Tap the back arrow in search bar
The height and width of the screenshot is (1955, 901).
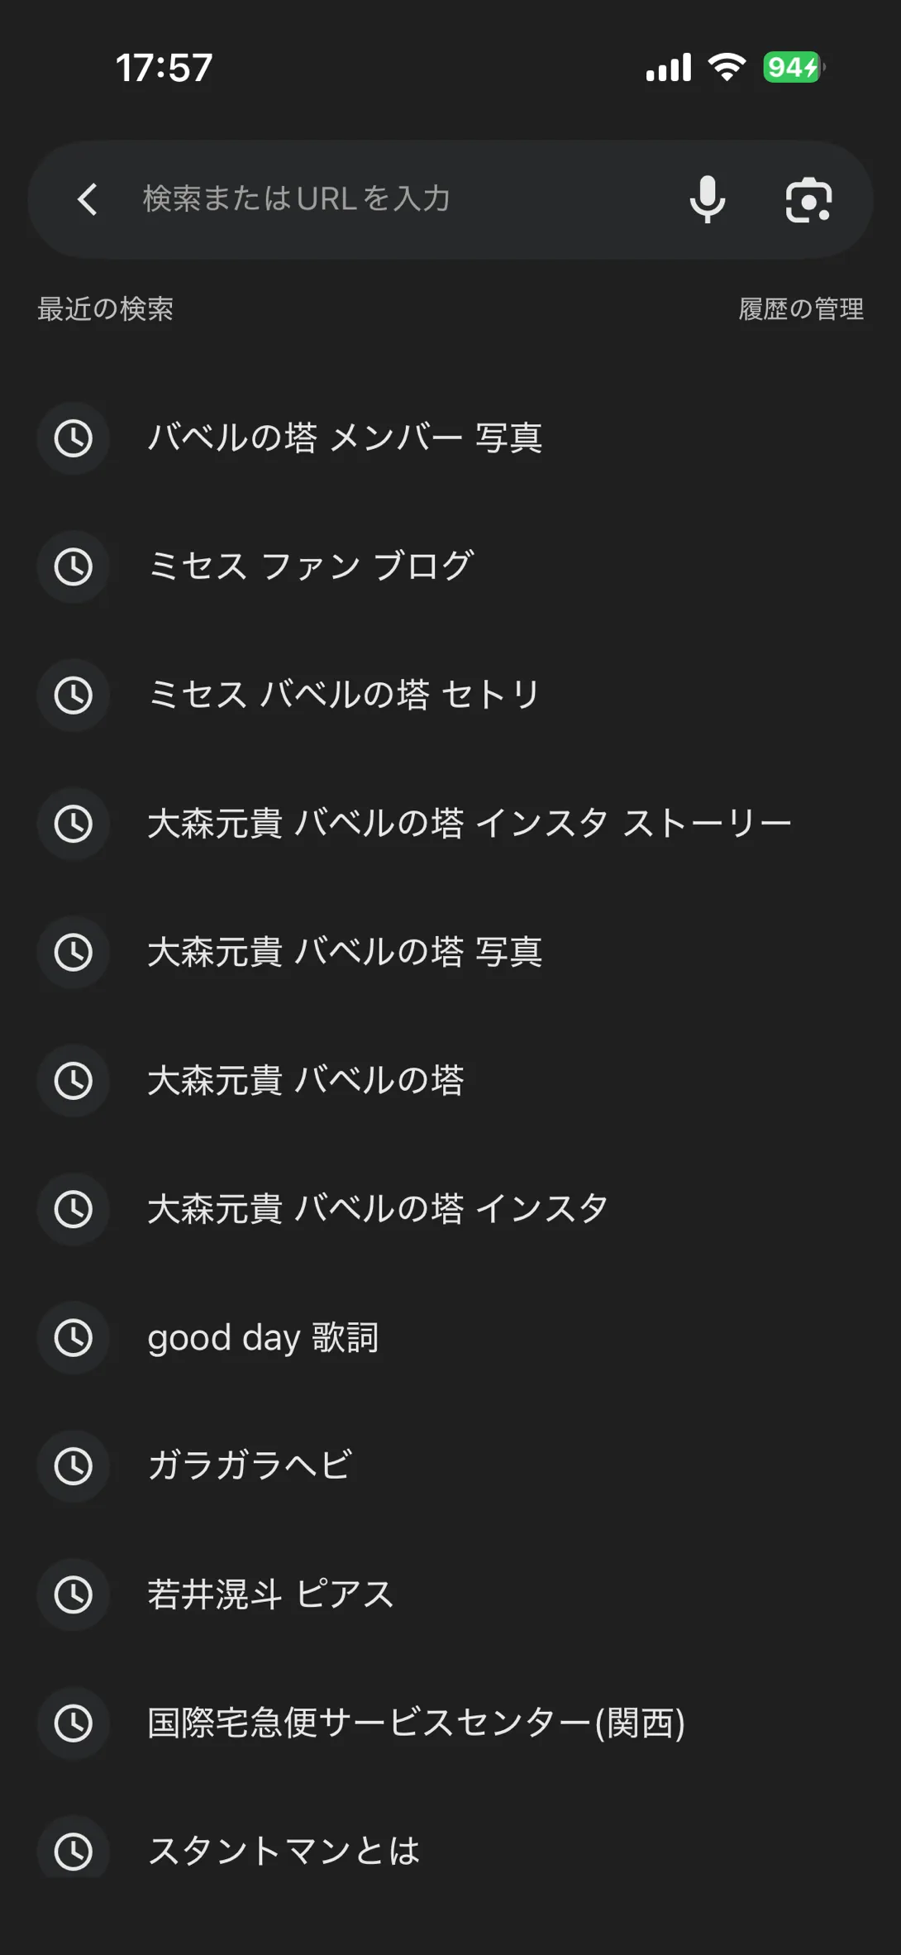click(x=88, y=199)
